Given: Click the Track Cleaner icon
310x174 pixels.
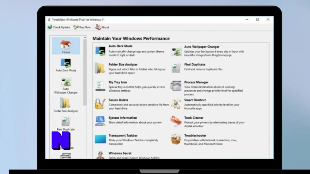Looking at the screenshot, I should coord(176,121).
